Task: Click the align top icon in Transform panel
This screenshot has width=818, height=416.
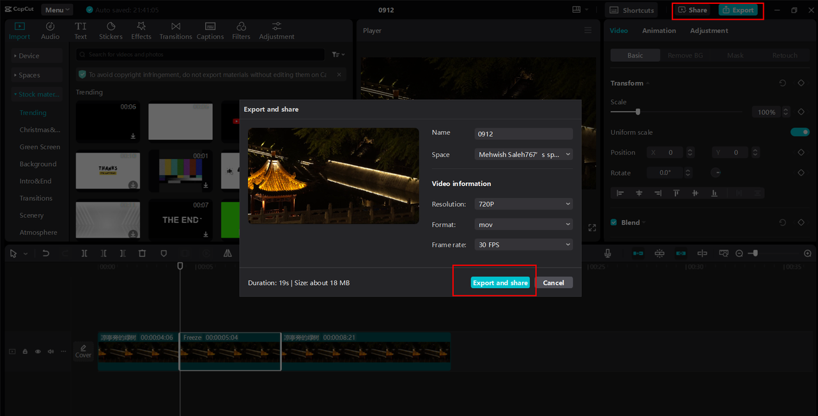Action: tap(676, 193)
